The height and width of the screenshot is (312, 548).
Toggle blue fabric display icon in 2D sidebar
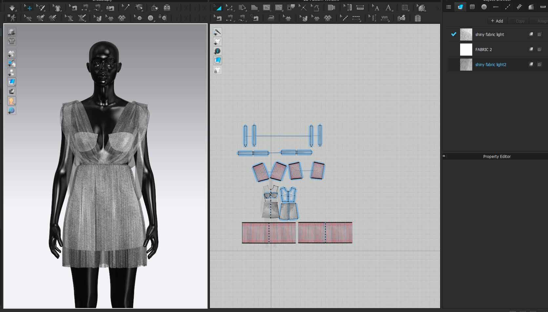point(217,61)
